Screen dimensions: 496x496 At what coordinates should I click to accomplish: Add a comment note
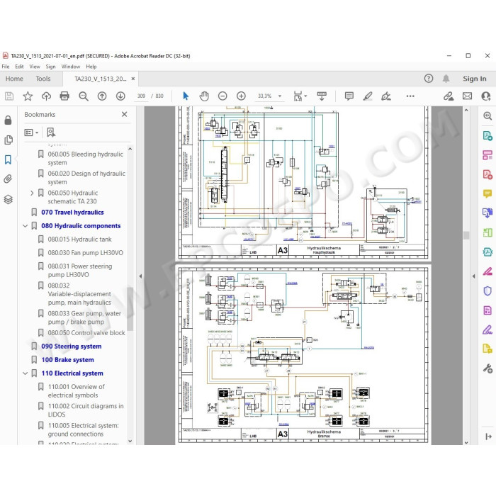[x=349, y=96]
